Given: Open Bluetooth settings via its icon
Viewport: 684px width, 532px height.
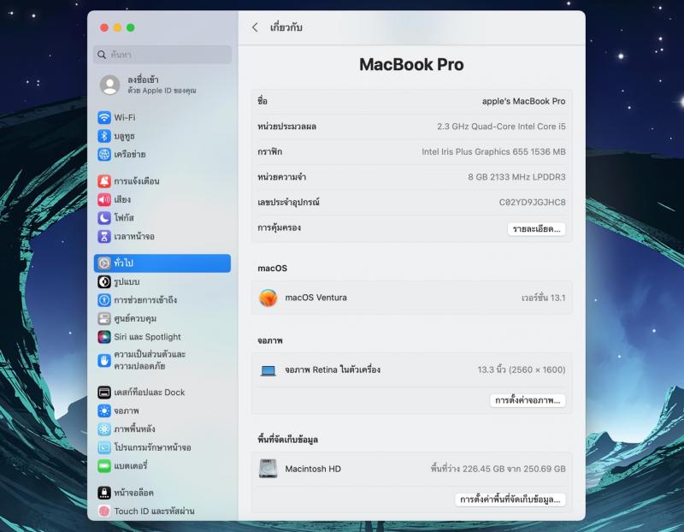Looking at the screenshot, I should 104,136.
